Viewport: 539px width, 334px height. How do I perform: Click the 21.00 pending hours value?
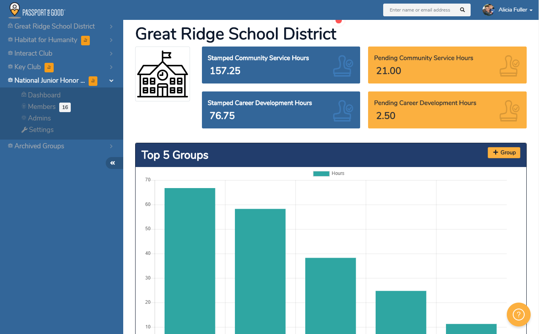389,71
